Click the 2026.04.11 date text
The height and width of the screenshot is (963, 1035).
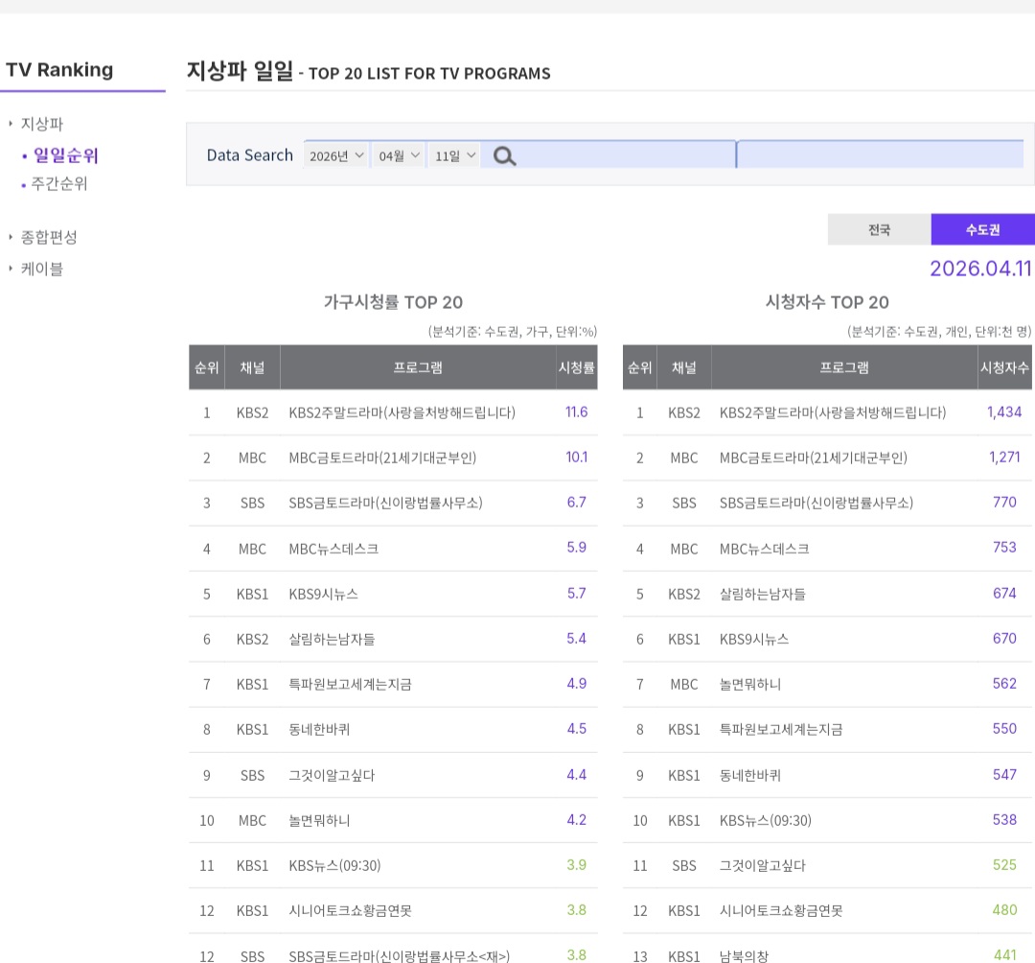coord(980,269)
